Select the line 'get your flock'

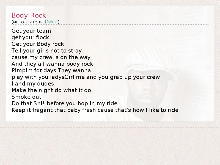[30, 37]
